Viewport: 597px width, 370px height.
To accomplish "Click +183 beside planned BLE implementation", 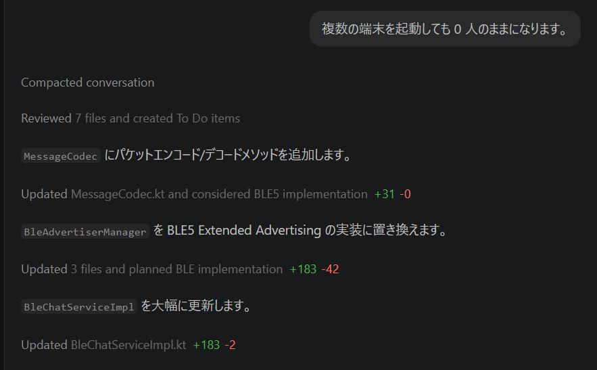I will [x=303, y=269].
